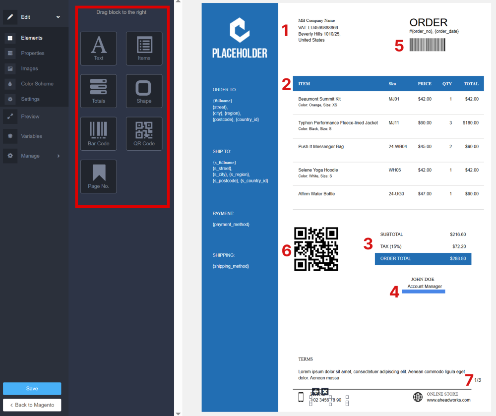
Task: Click the Typhon Performance Fleece-lined Jacket row
Action: click(x=388, y=126)
